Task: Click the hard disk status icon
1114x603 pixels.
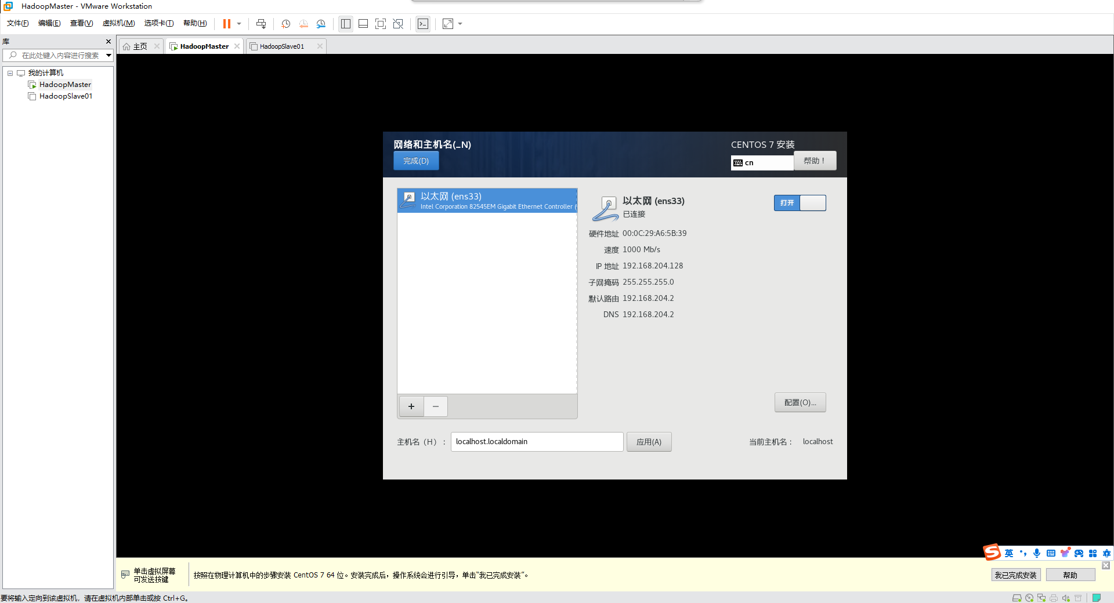Action: pyautogui.click(x=1017, y=598)
